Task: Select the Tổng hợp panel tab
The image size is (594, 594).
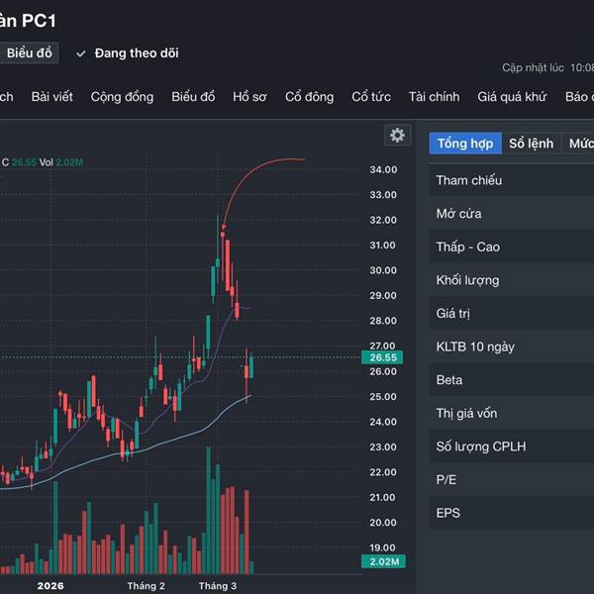Action: click(x=464, y=144)
